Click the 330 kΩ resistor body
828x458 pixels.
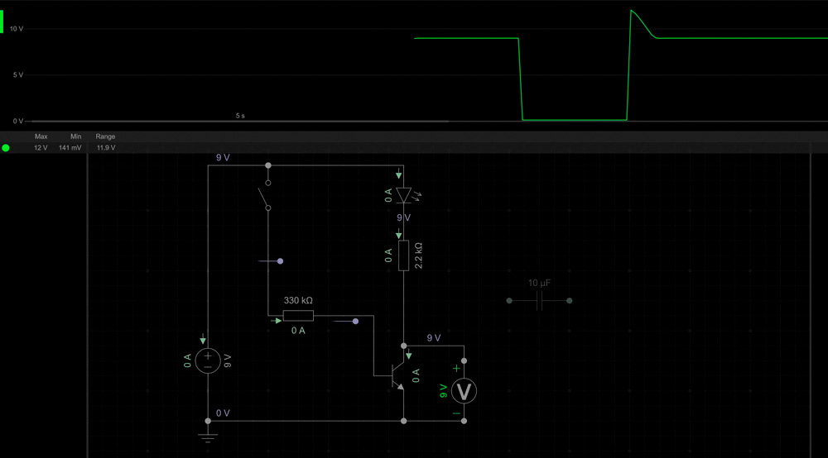[298, 315]
